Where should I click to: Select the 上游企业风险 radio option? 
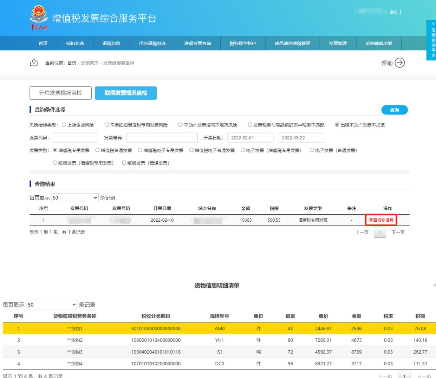coord(64,125)
